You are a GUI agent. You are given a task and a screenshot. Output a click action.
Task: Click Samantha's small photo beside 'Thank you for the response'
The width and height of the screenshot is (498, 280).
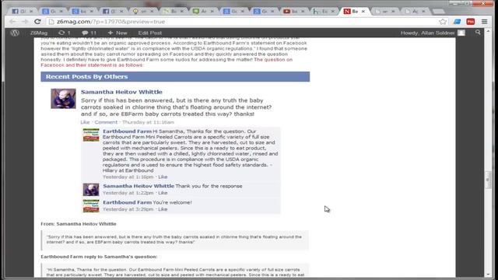(91, 190)
